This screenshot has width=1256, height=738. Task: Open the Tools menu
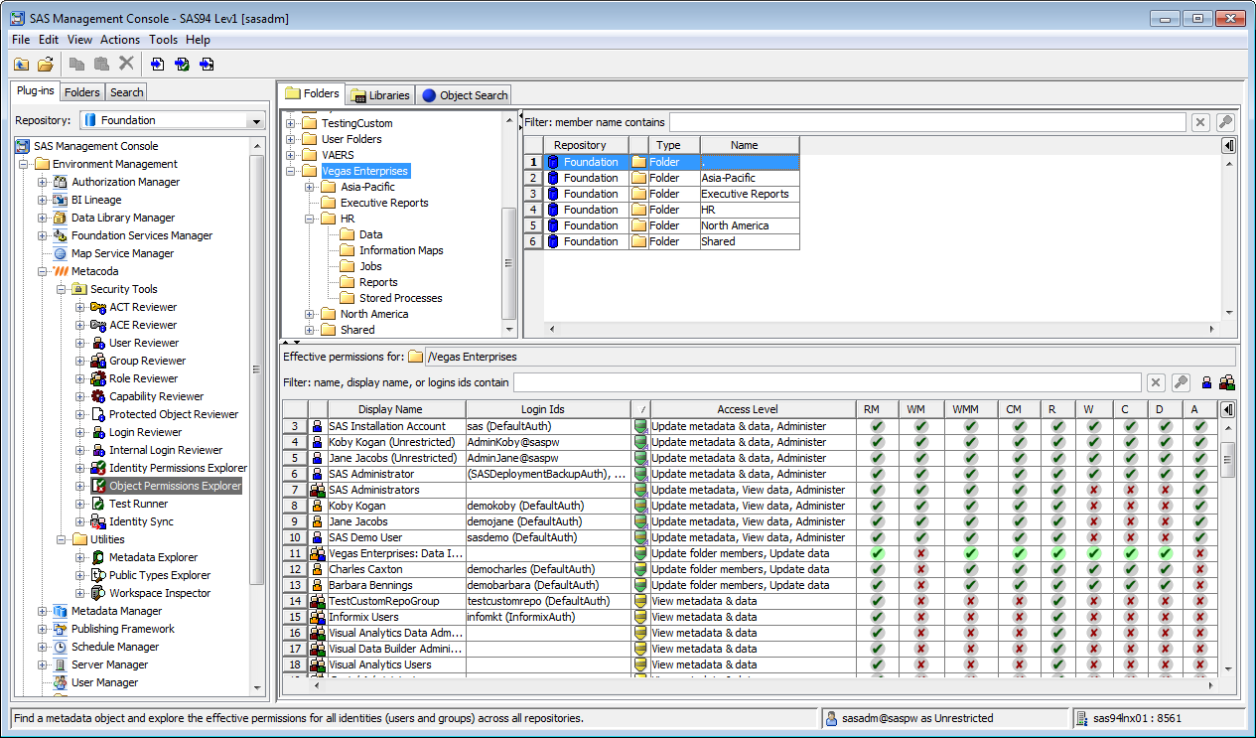tap(164, 40)
